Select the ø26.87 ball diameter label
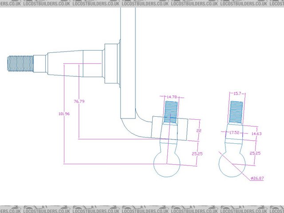284x213 pixels. [x=257, y=178]
